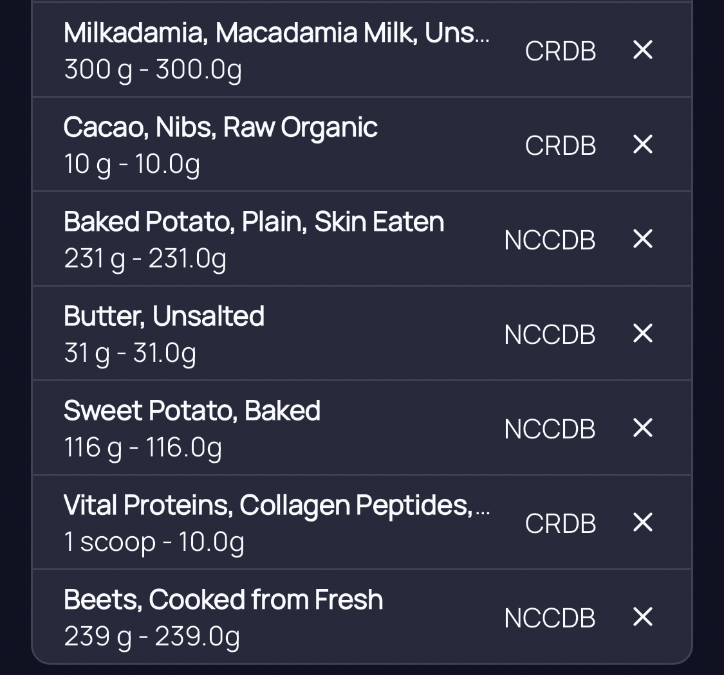The height and width of the screenshot is (675, 724).
Task: Remove Milkadamia Macadamia Milk entry
Action: pyautogui.click(x=642, y=50)
